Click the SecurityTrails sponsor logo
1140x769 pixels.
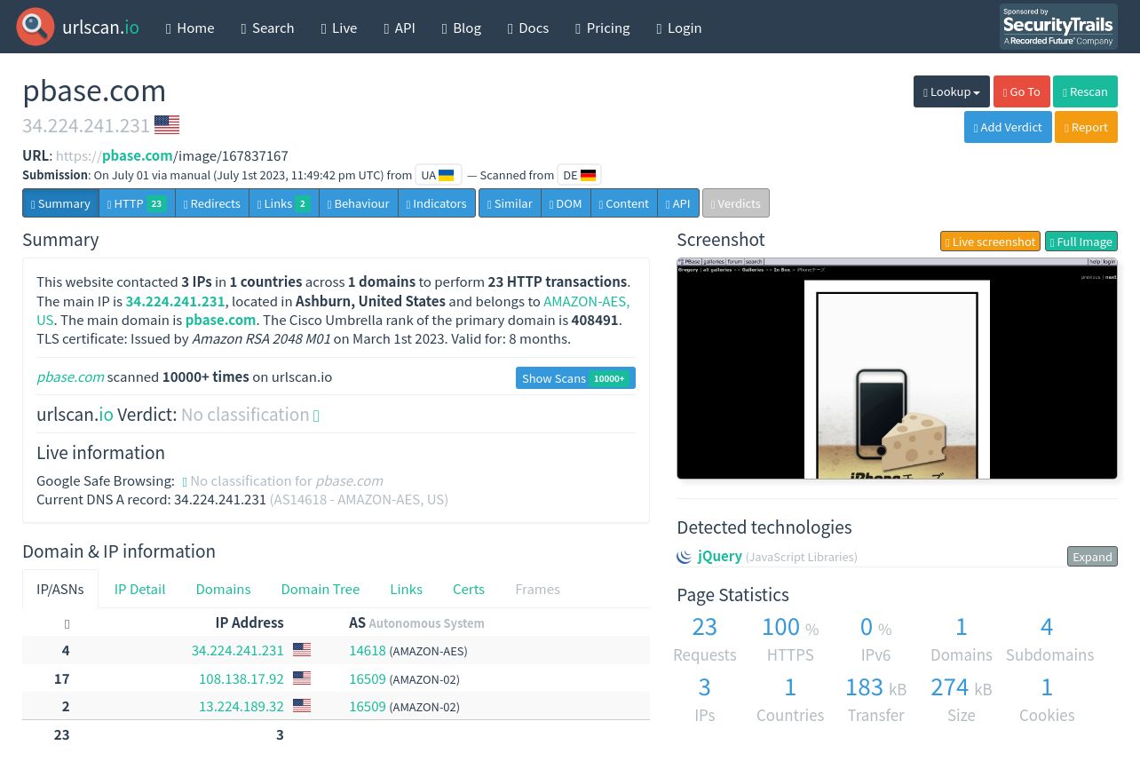pos(1058,27)
